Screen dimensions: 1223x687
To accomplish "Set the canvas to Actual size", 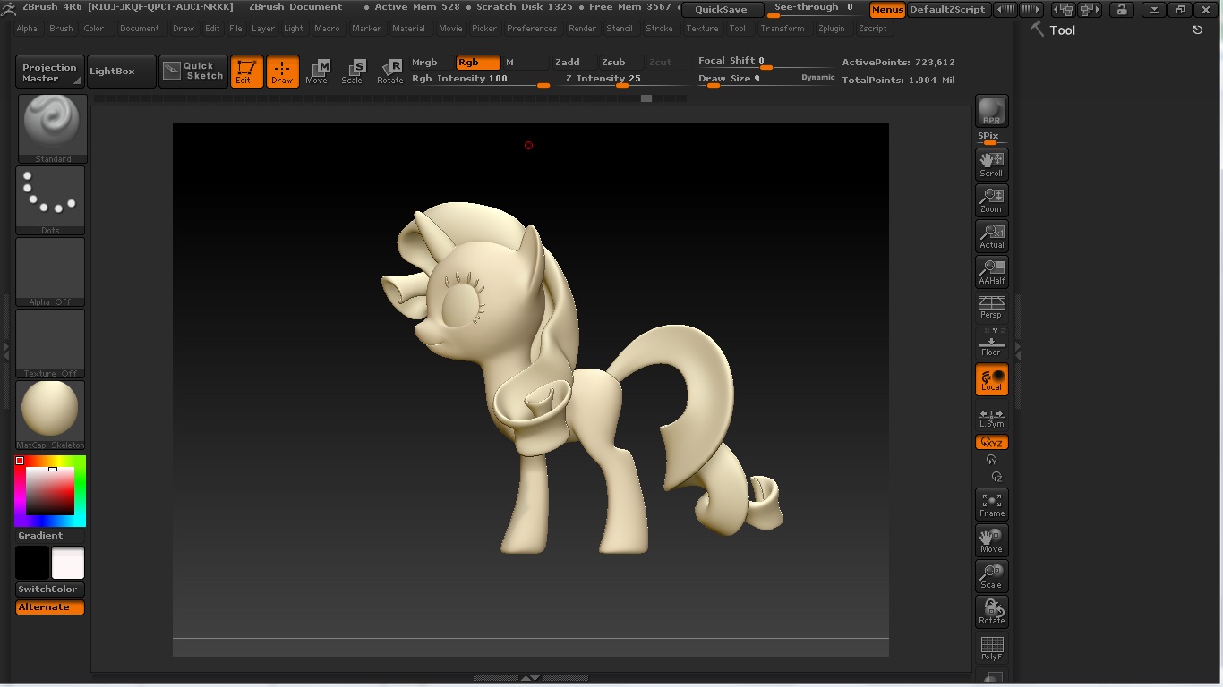I will 991,236.
